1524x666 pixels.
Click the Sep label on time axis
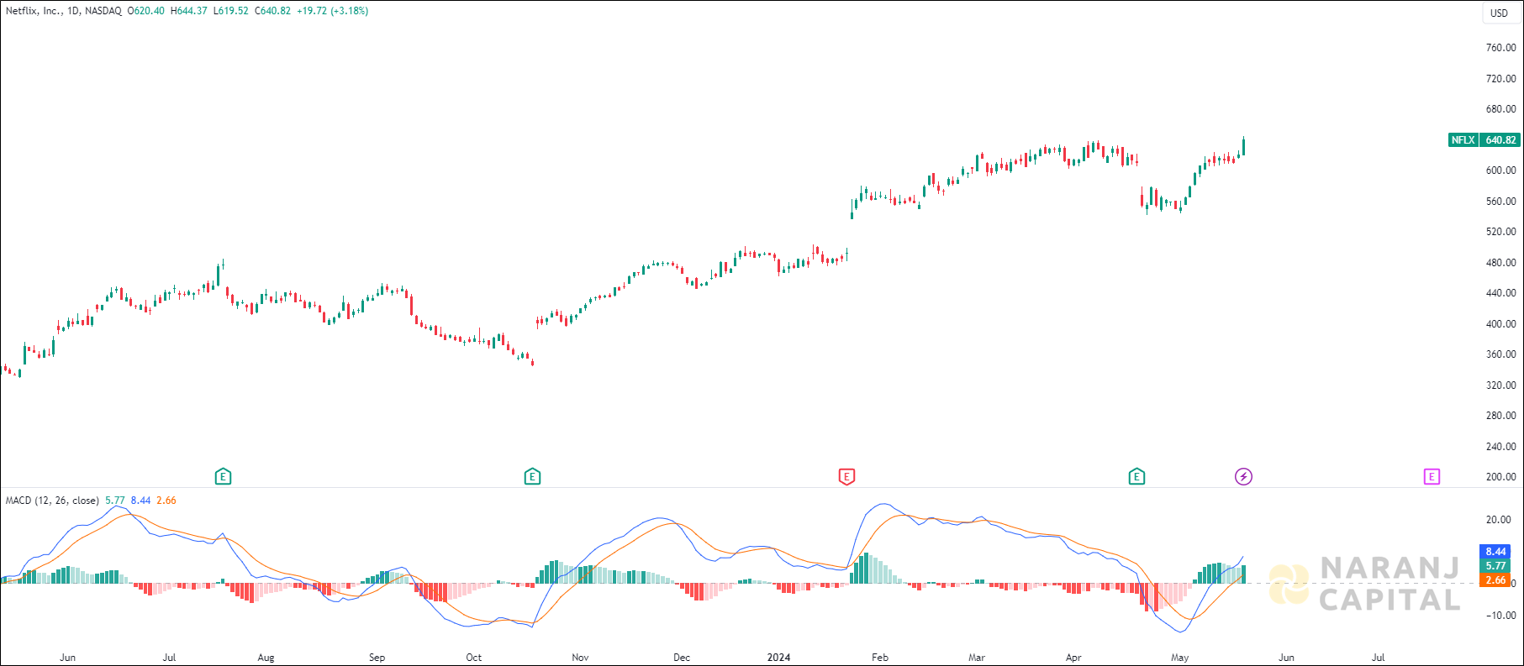click(x=377, y=658)
